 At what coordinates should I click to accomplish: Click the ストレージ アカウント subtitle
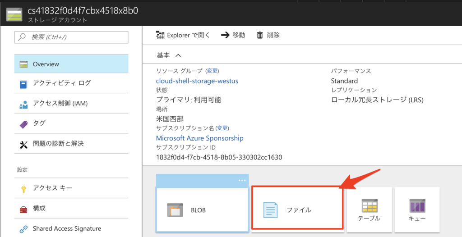click(x=57, y=20)
